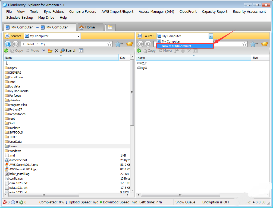
Task: Switch to the Home tab
Action: (90, 27)
